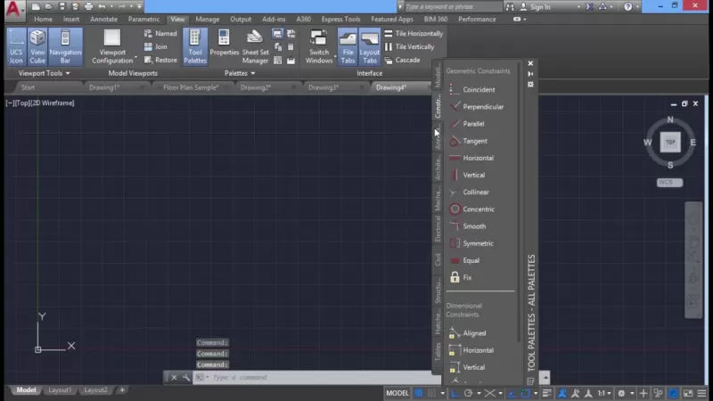Click the TOP face of the ViewCube
This screenshot has height=401, width=713.
[x=670, y=143]
